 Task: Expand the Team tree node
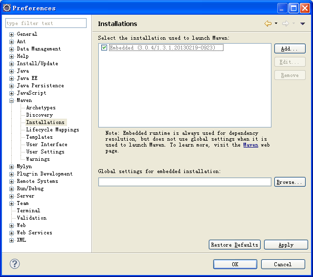point(11,203)
